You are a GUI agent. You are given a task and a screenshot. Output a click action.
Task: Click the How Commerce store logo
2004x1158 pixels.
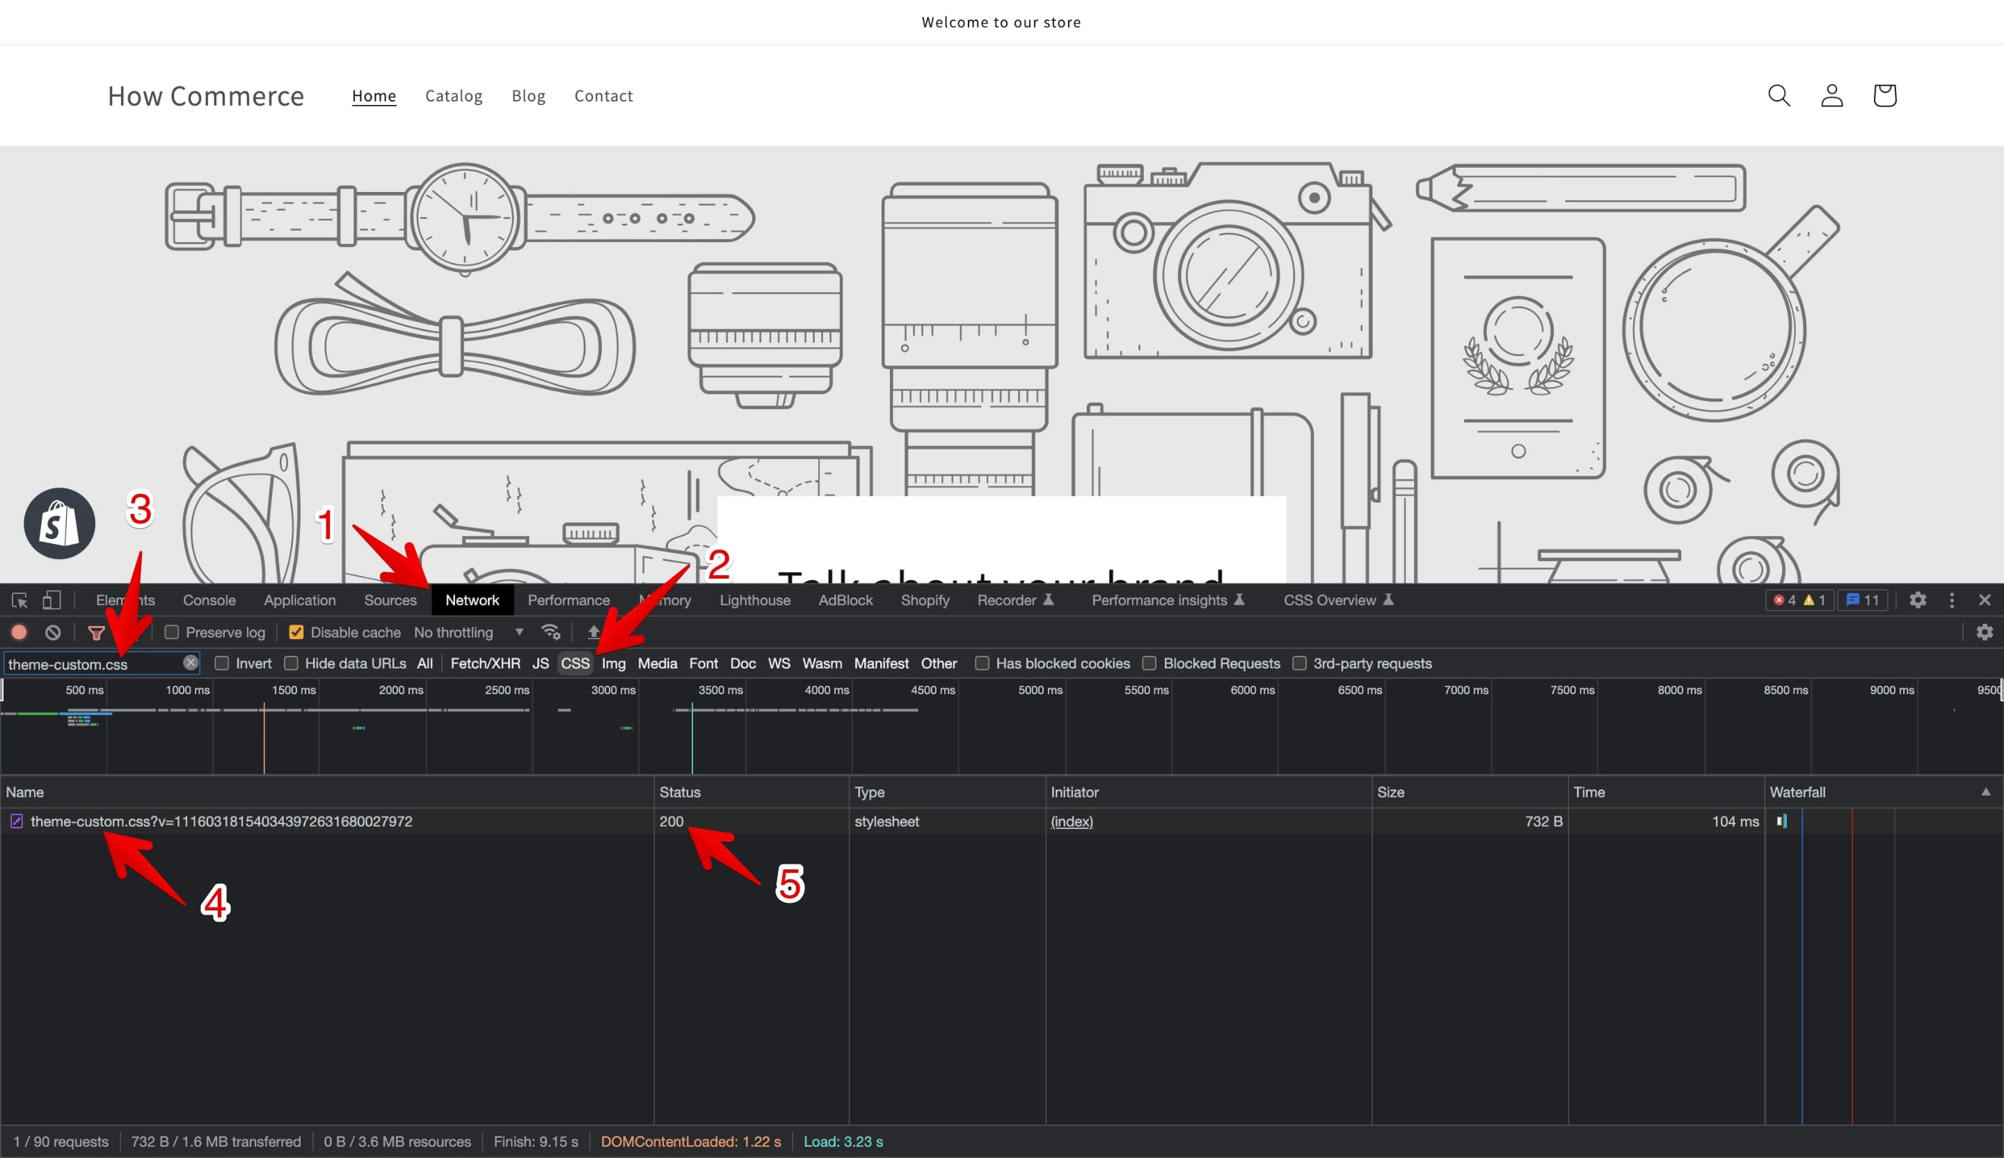click(x=206, y=95)
